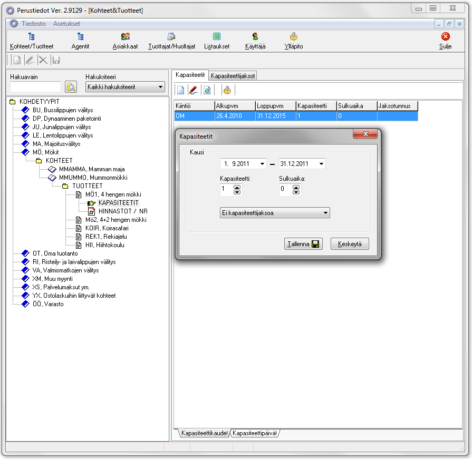Select the KOHTEET folder in tree
472x459 pixels.
[x=59, y=161]
